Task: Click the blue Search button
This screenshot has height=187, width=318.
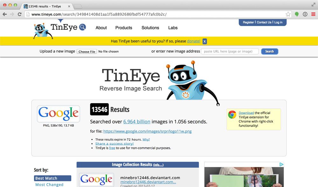Action: (269, 51)
